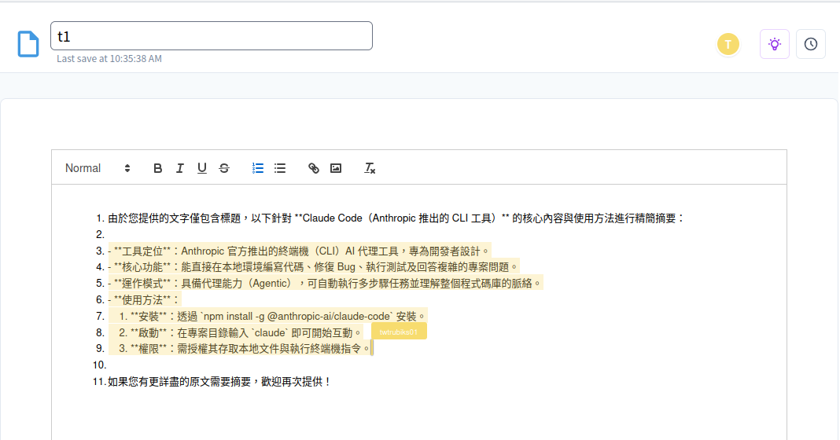The width and height of the screenshot is (840, 440).
Task: Toggle the numbered list button
Action: tap(258, 168)
